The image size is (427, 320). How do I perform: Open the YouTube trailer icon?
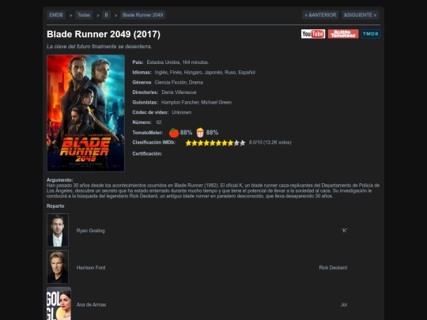click(313, 34)
